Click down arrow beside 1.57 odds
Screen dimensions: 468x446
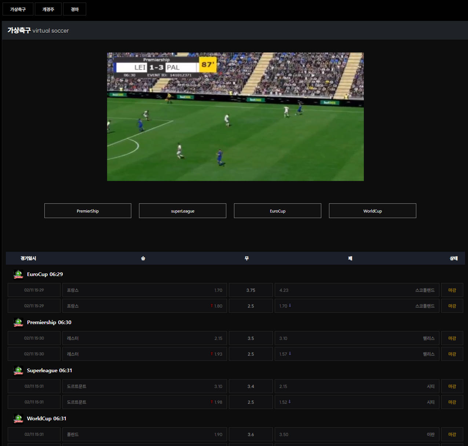click(x=290, y=354)
